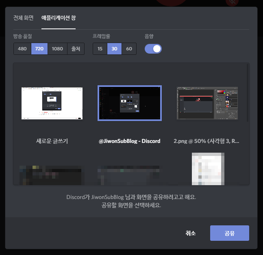
Task: Select the blurred white window thumbnail
Action: coord(208,169)
